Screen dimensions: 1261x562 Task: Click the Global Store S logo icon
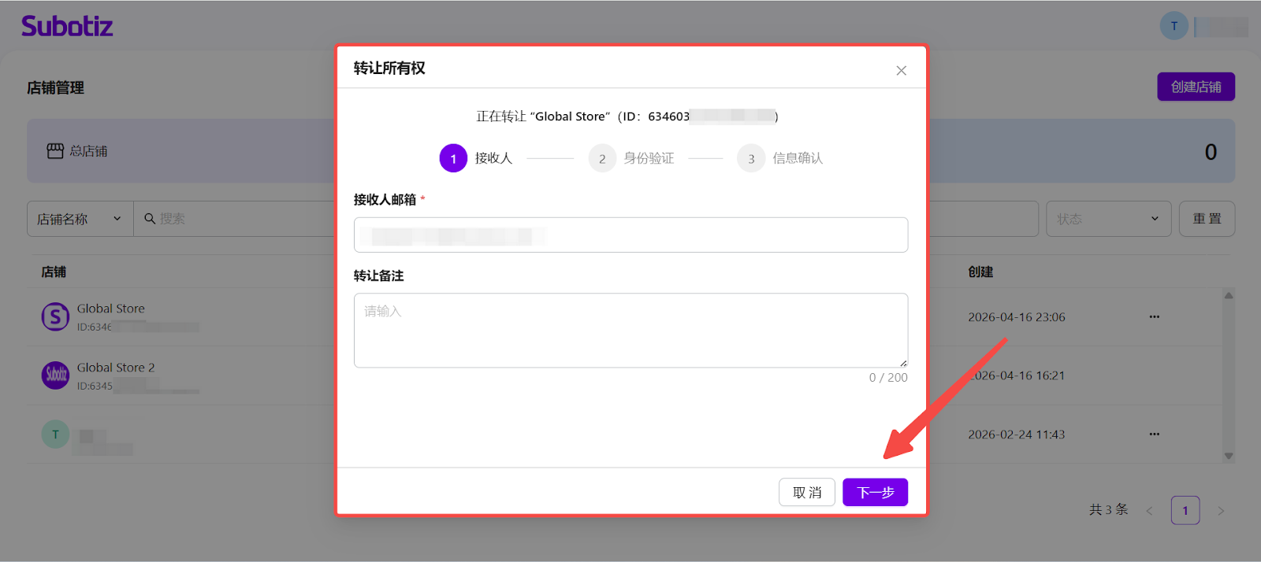point(55,317)
